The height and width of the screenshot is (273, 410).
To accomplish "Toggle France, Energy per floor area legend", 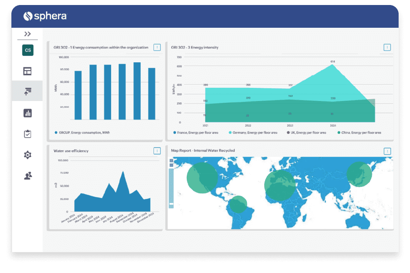I will [196, 133].
